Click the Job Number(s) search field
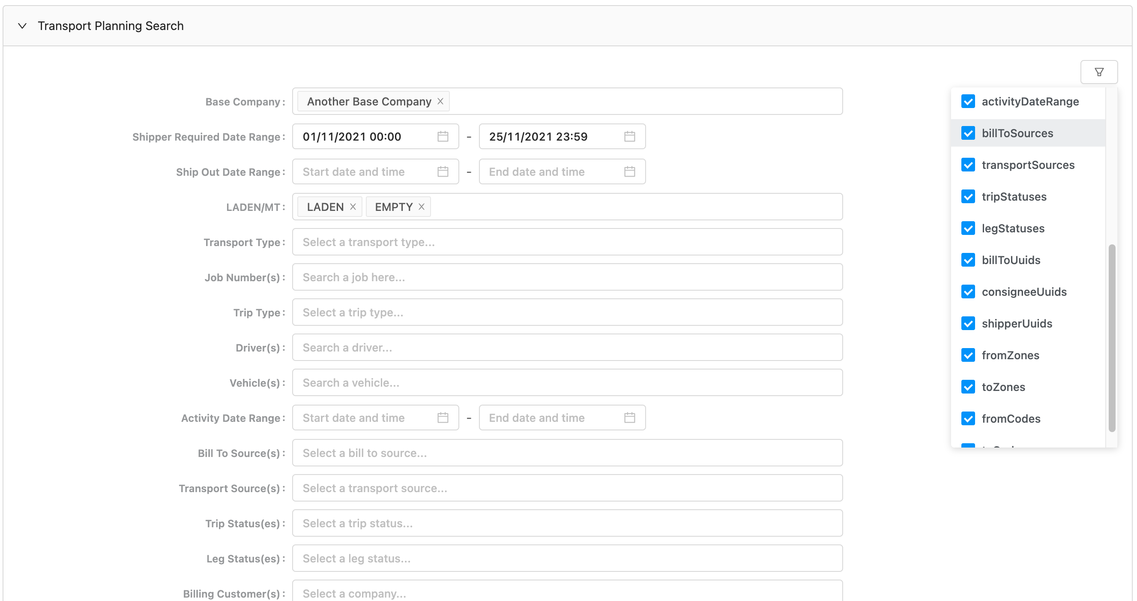 tap(567, 277)
